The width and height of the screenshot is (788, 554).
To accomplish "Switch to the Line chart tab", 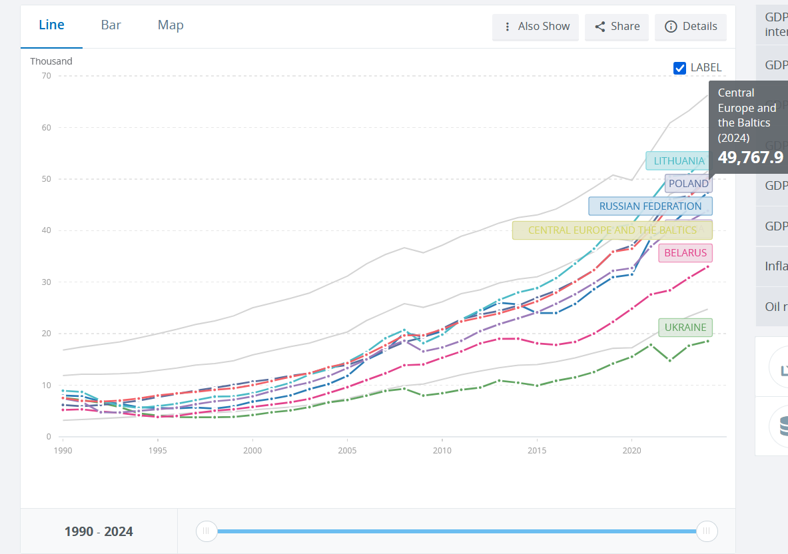I will (x=51, y=25).
